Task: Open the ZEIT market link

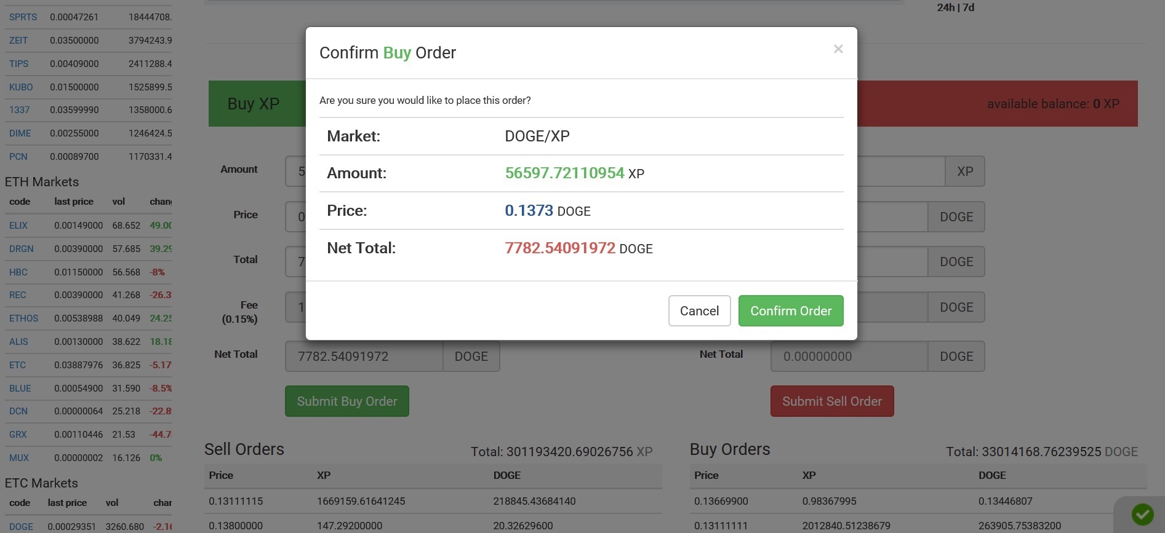Action: pos(18,41)
